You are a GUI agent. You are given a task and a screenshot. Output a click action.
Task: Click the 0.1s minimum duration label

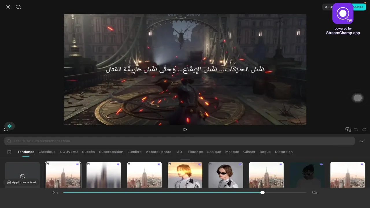coord(55,192)
